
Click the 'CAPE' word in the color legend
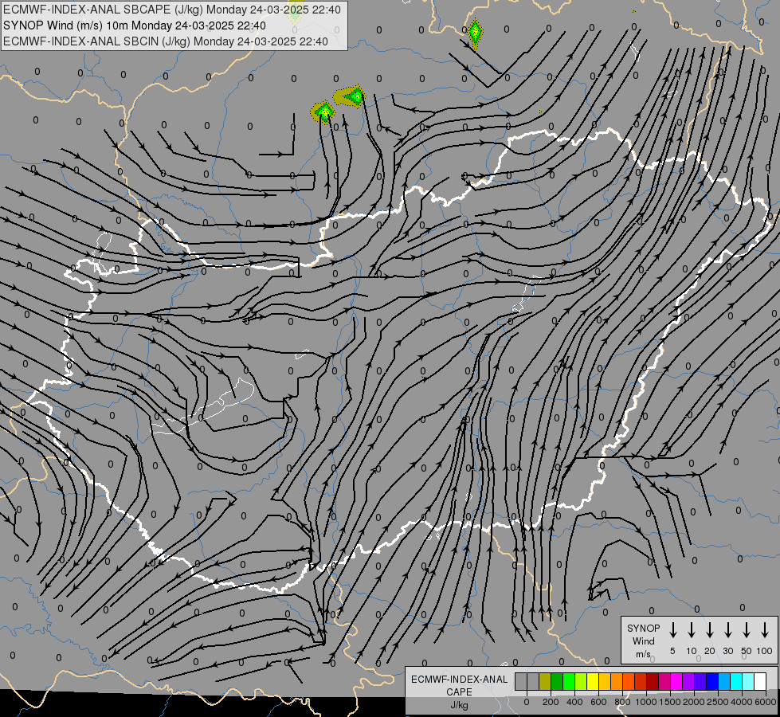point(459,692)
